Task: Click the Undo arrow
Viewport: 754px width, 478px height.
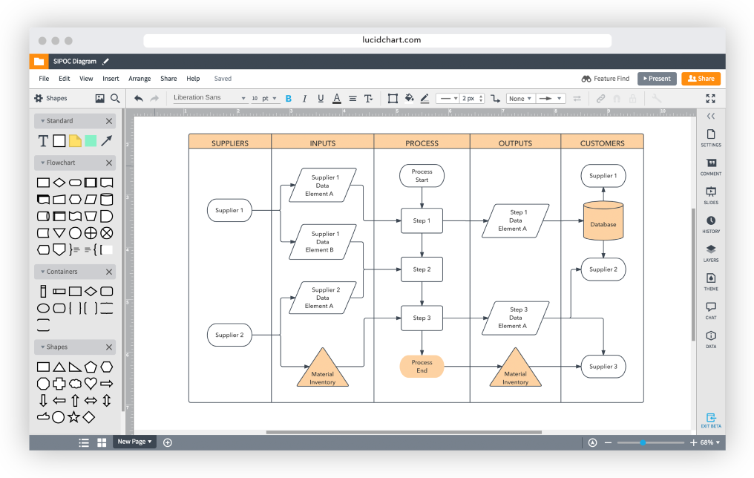Action: 138,97
